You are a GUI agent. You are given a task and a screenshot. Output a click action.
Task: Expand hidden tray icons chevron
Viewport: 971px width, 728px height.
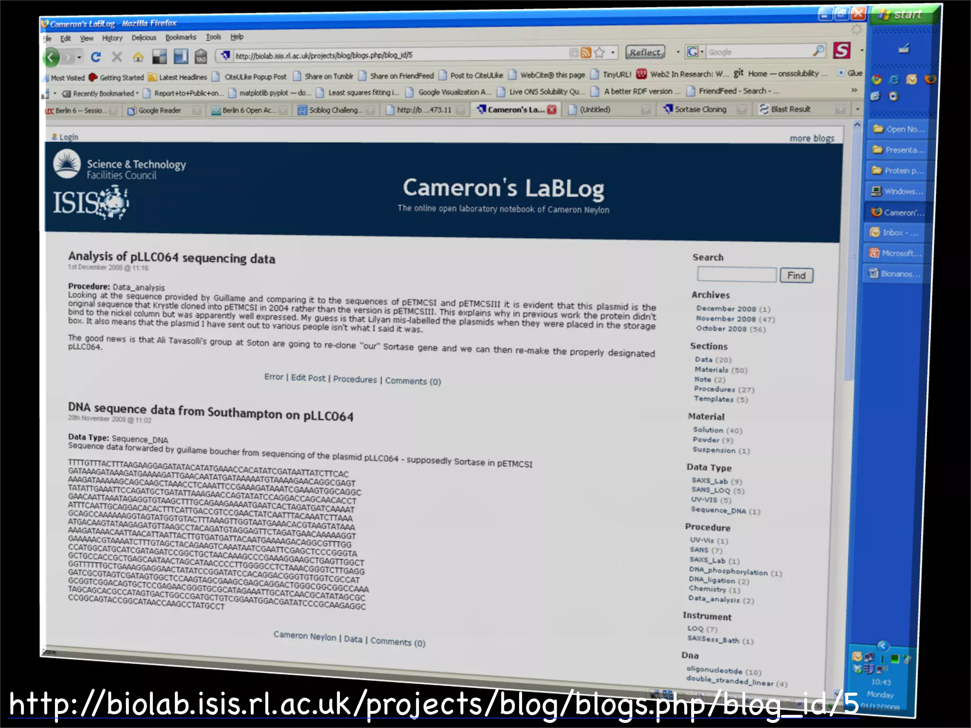point(882,646)
